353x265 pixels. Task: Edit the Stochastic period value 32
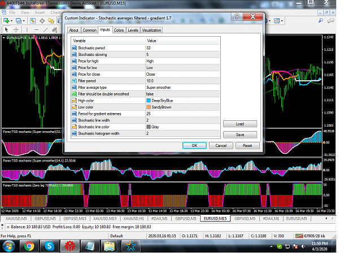[182, 48]
